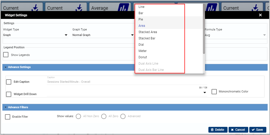Enable the Widget Drill Down checkbox

point(9,94)
